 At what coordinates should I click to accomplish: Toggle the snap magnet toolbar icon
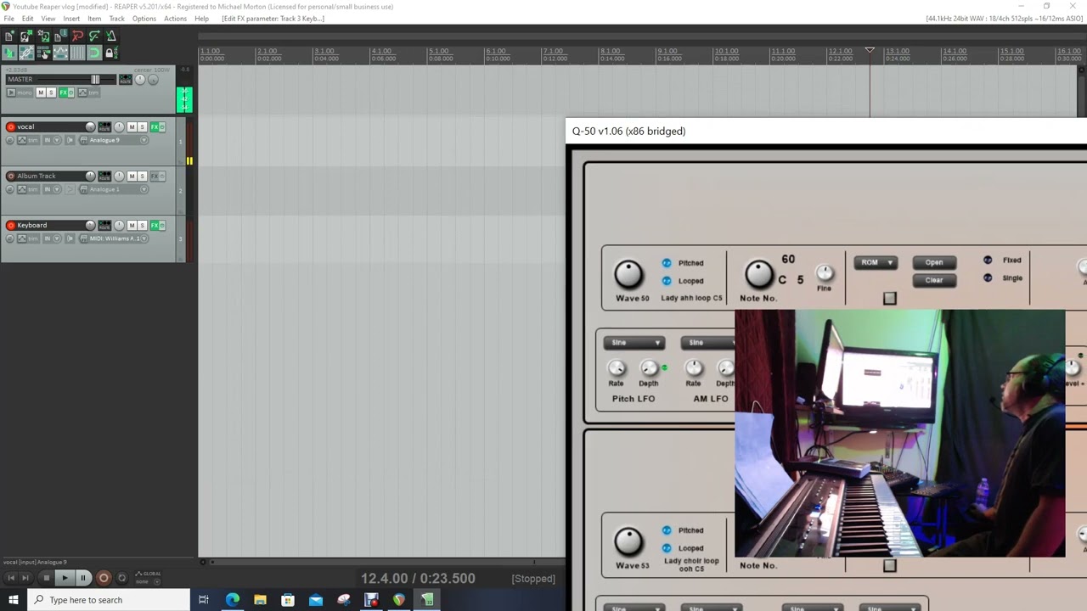coord(94,53)
